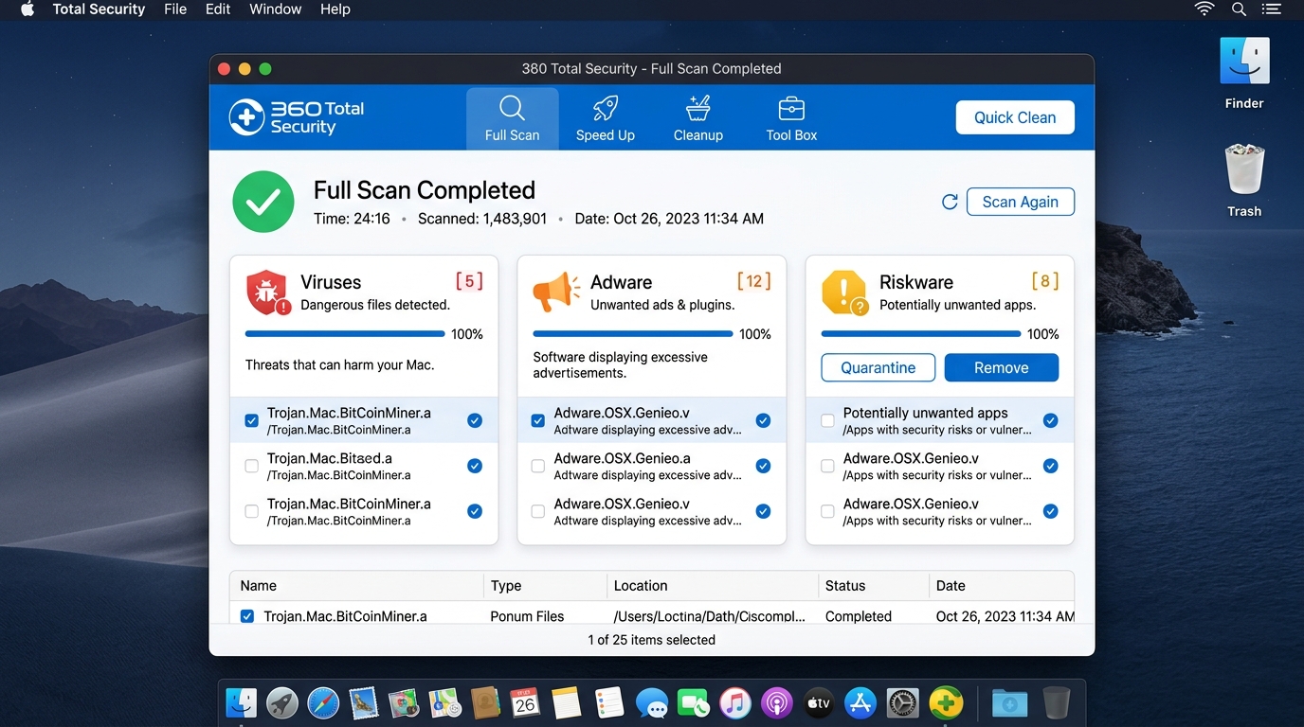
Task: Click the Remove button under Riskware
Action: [x=1001, y=367]
